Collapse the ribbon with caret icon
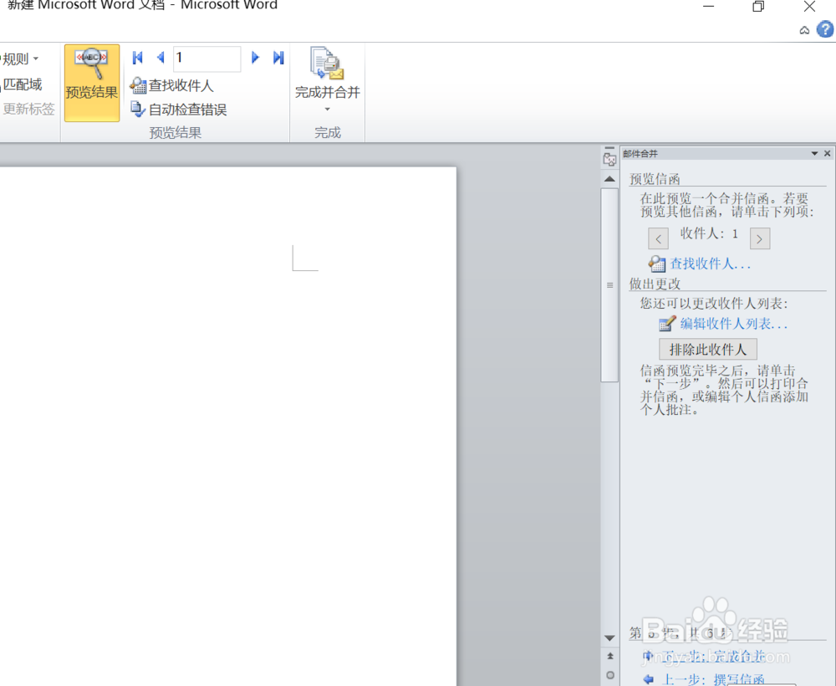836x686 pixels. click(x=804, y=30)
